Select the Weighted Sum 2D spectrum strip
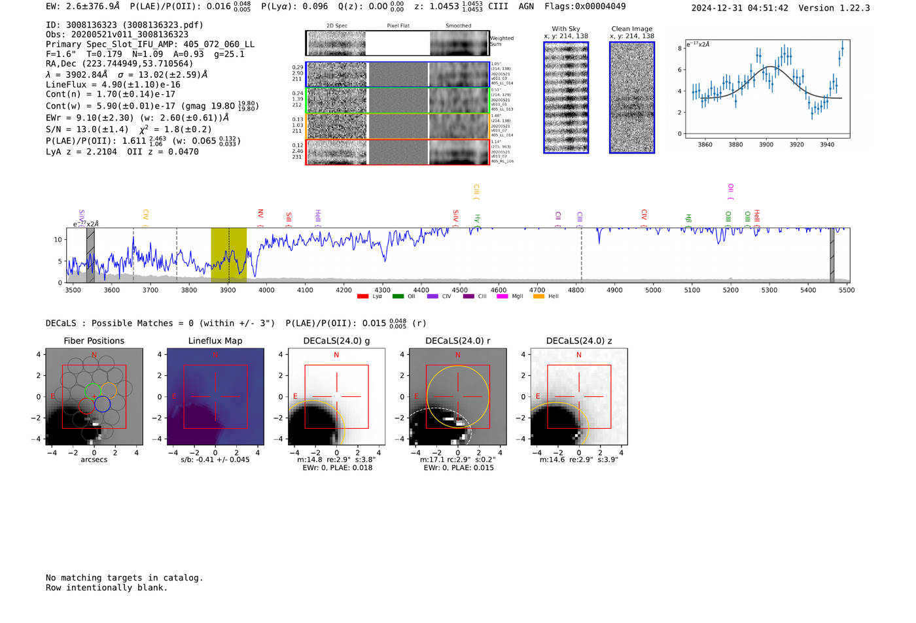 (x=397, y=43)
